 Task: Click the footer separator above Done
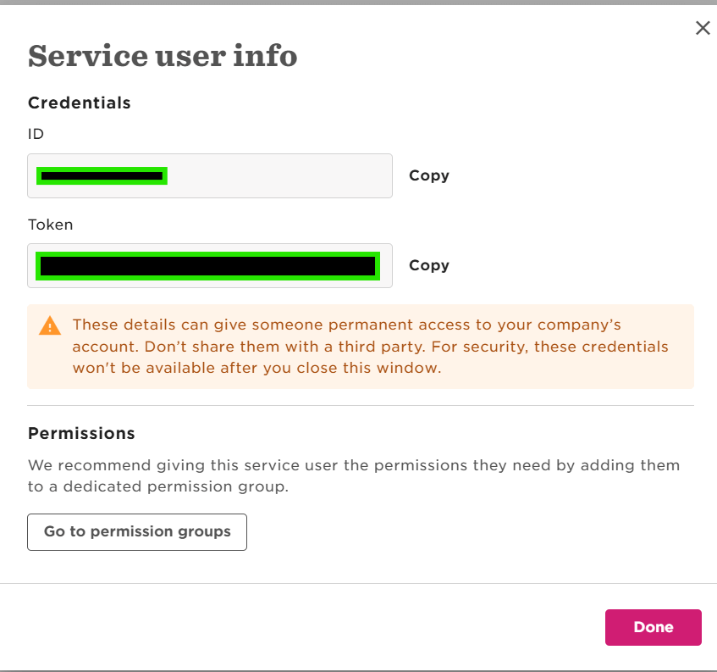coord(359,583)
